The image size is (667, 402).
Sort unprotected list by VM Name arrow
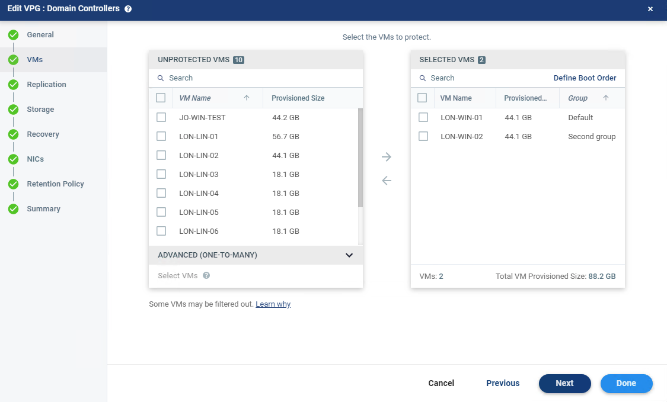point(247,98)
